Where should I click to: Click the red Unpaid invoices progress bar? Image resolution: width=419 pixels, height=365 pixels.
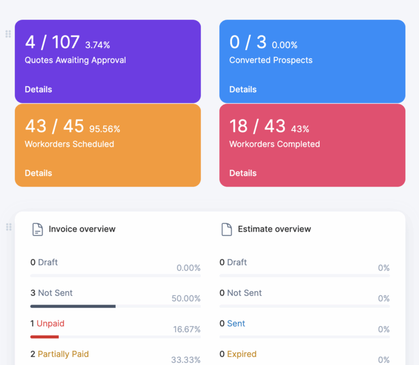click(x=44, y=337)
